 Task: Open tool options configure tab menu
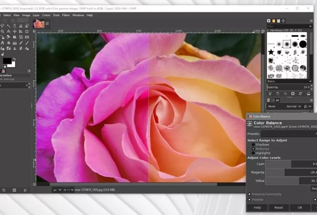click(29, 71)
